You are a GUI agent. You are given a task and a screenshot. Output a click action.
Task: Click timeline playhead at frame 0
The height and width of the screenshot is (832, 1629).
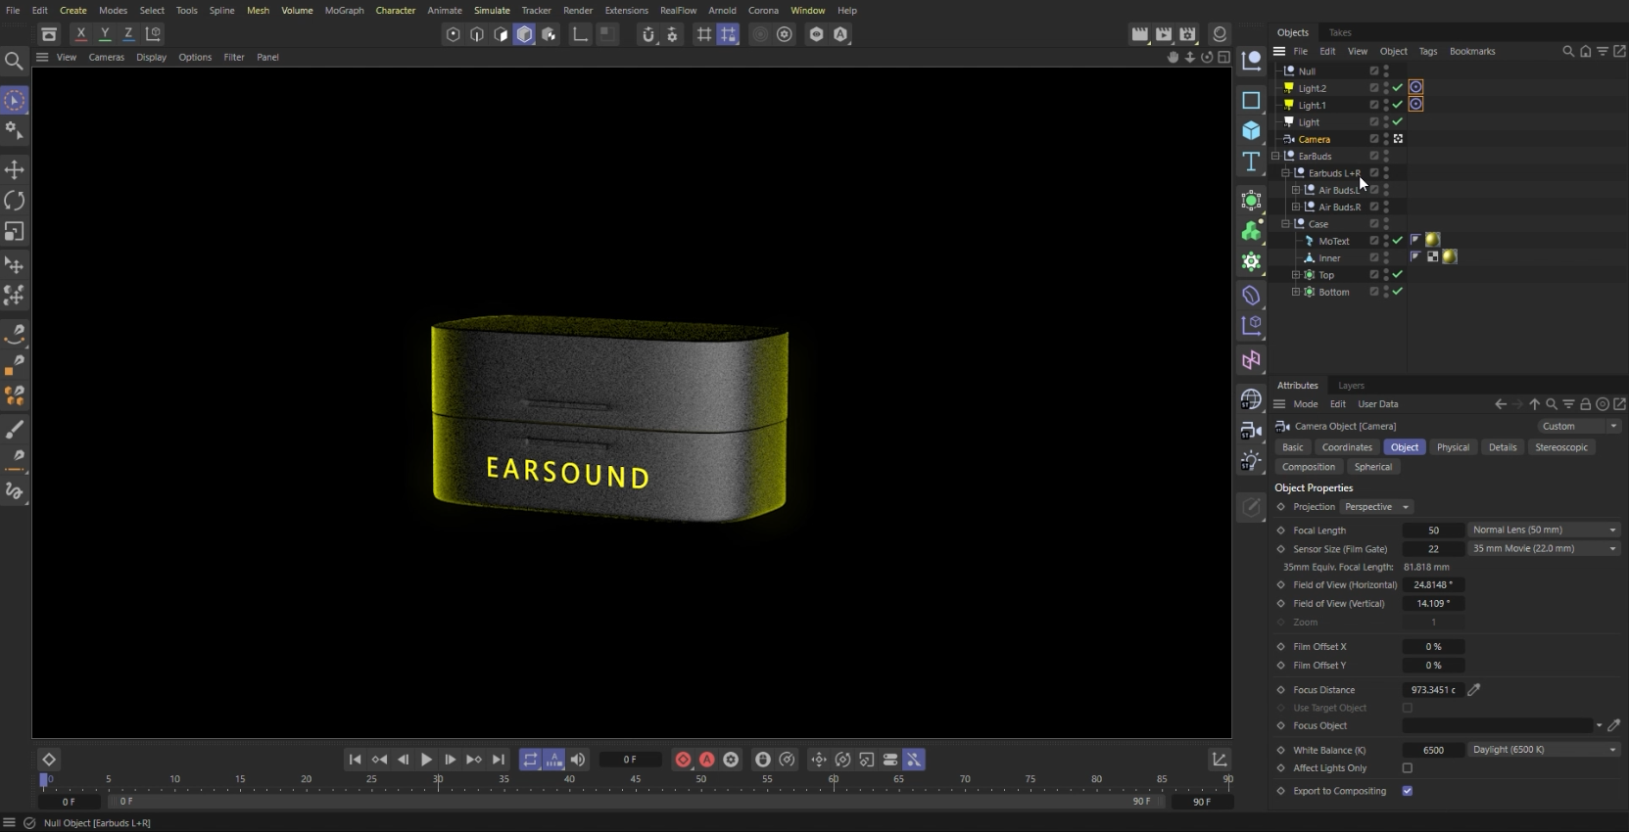coord(43,780)
